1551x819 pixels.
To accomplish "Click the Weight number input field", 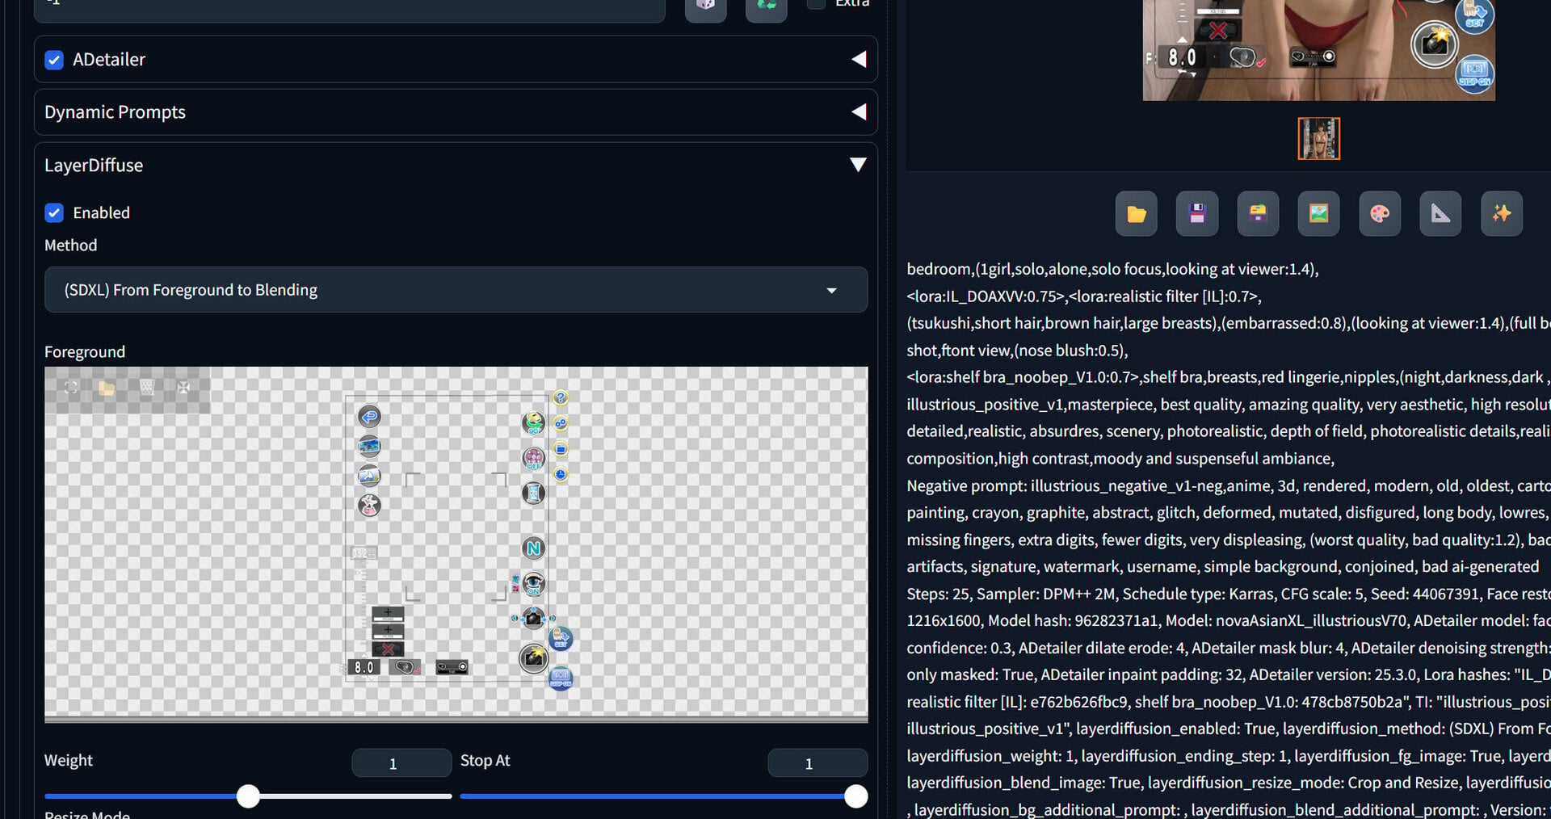I will point(401,763).
